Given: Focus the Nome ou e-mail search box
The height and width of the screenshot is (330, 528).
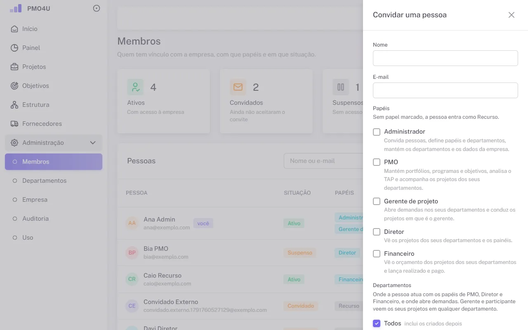Looking at the screenshot, I should 323,161.
